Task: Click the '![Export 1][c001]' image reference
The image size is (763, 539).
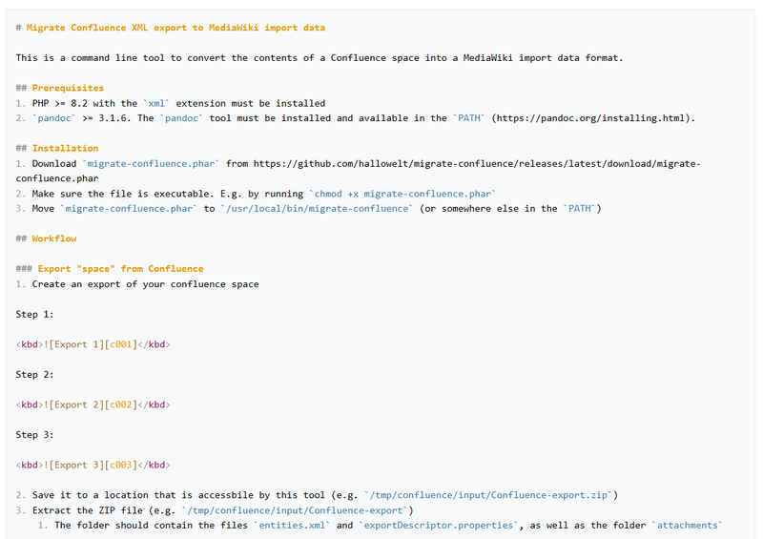Action: point(91,344)
